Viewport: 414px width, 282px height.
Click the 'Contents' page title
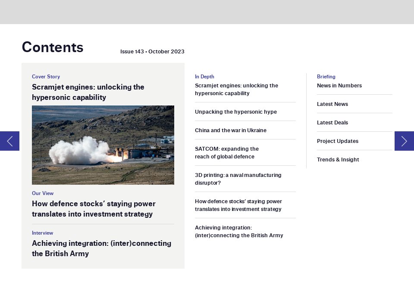(53, 47)
